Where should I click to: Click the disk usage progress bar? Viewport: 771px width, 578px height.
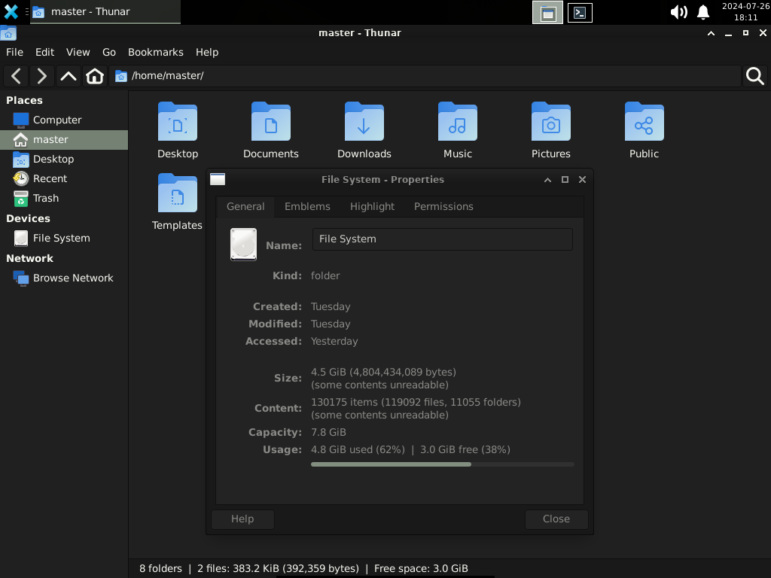tap(442, 464)
